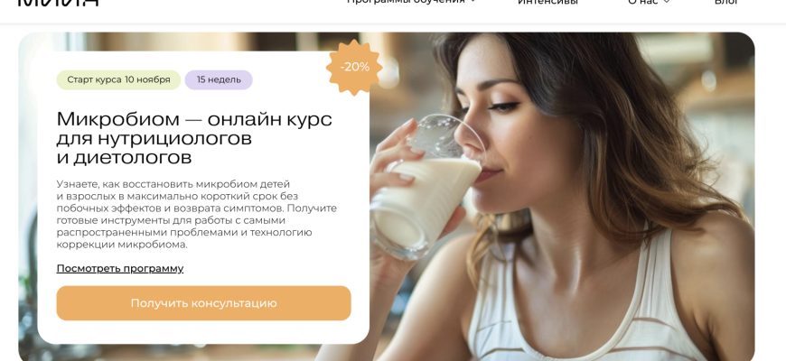This screenshot has height=361, width=786.
Task: Click the -20% discount badge
Action: coord(354,67)
